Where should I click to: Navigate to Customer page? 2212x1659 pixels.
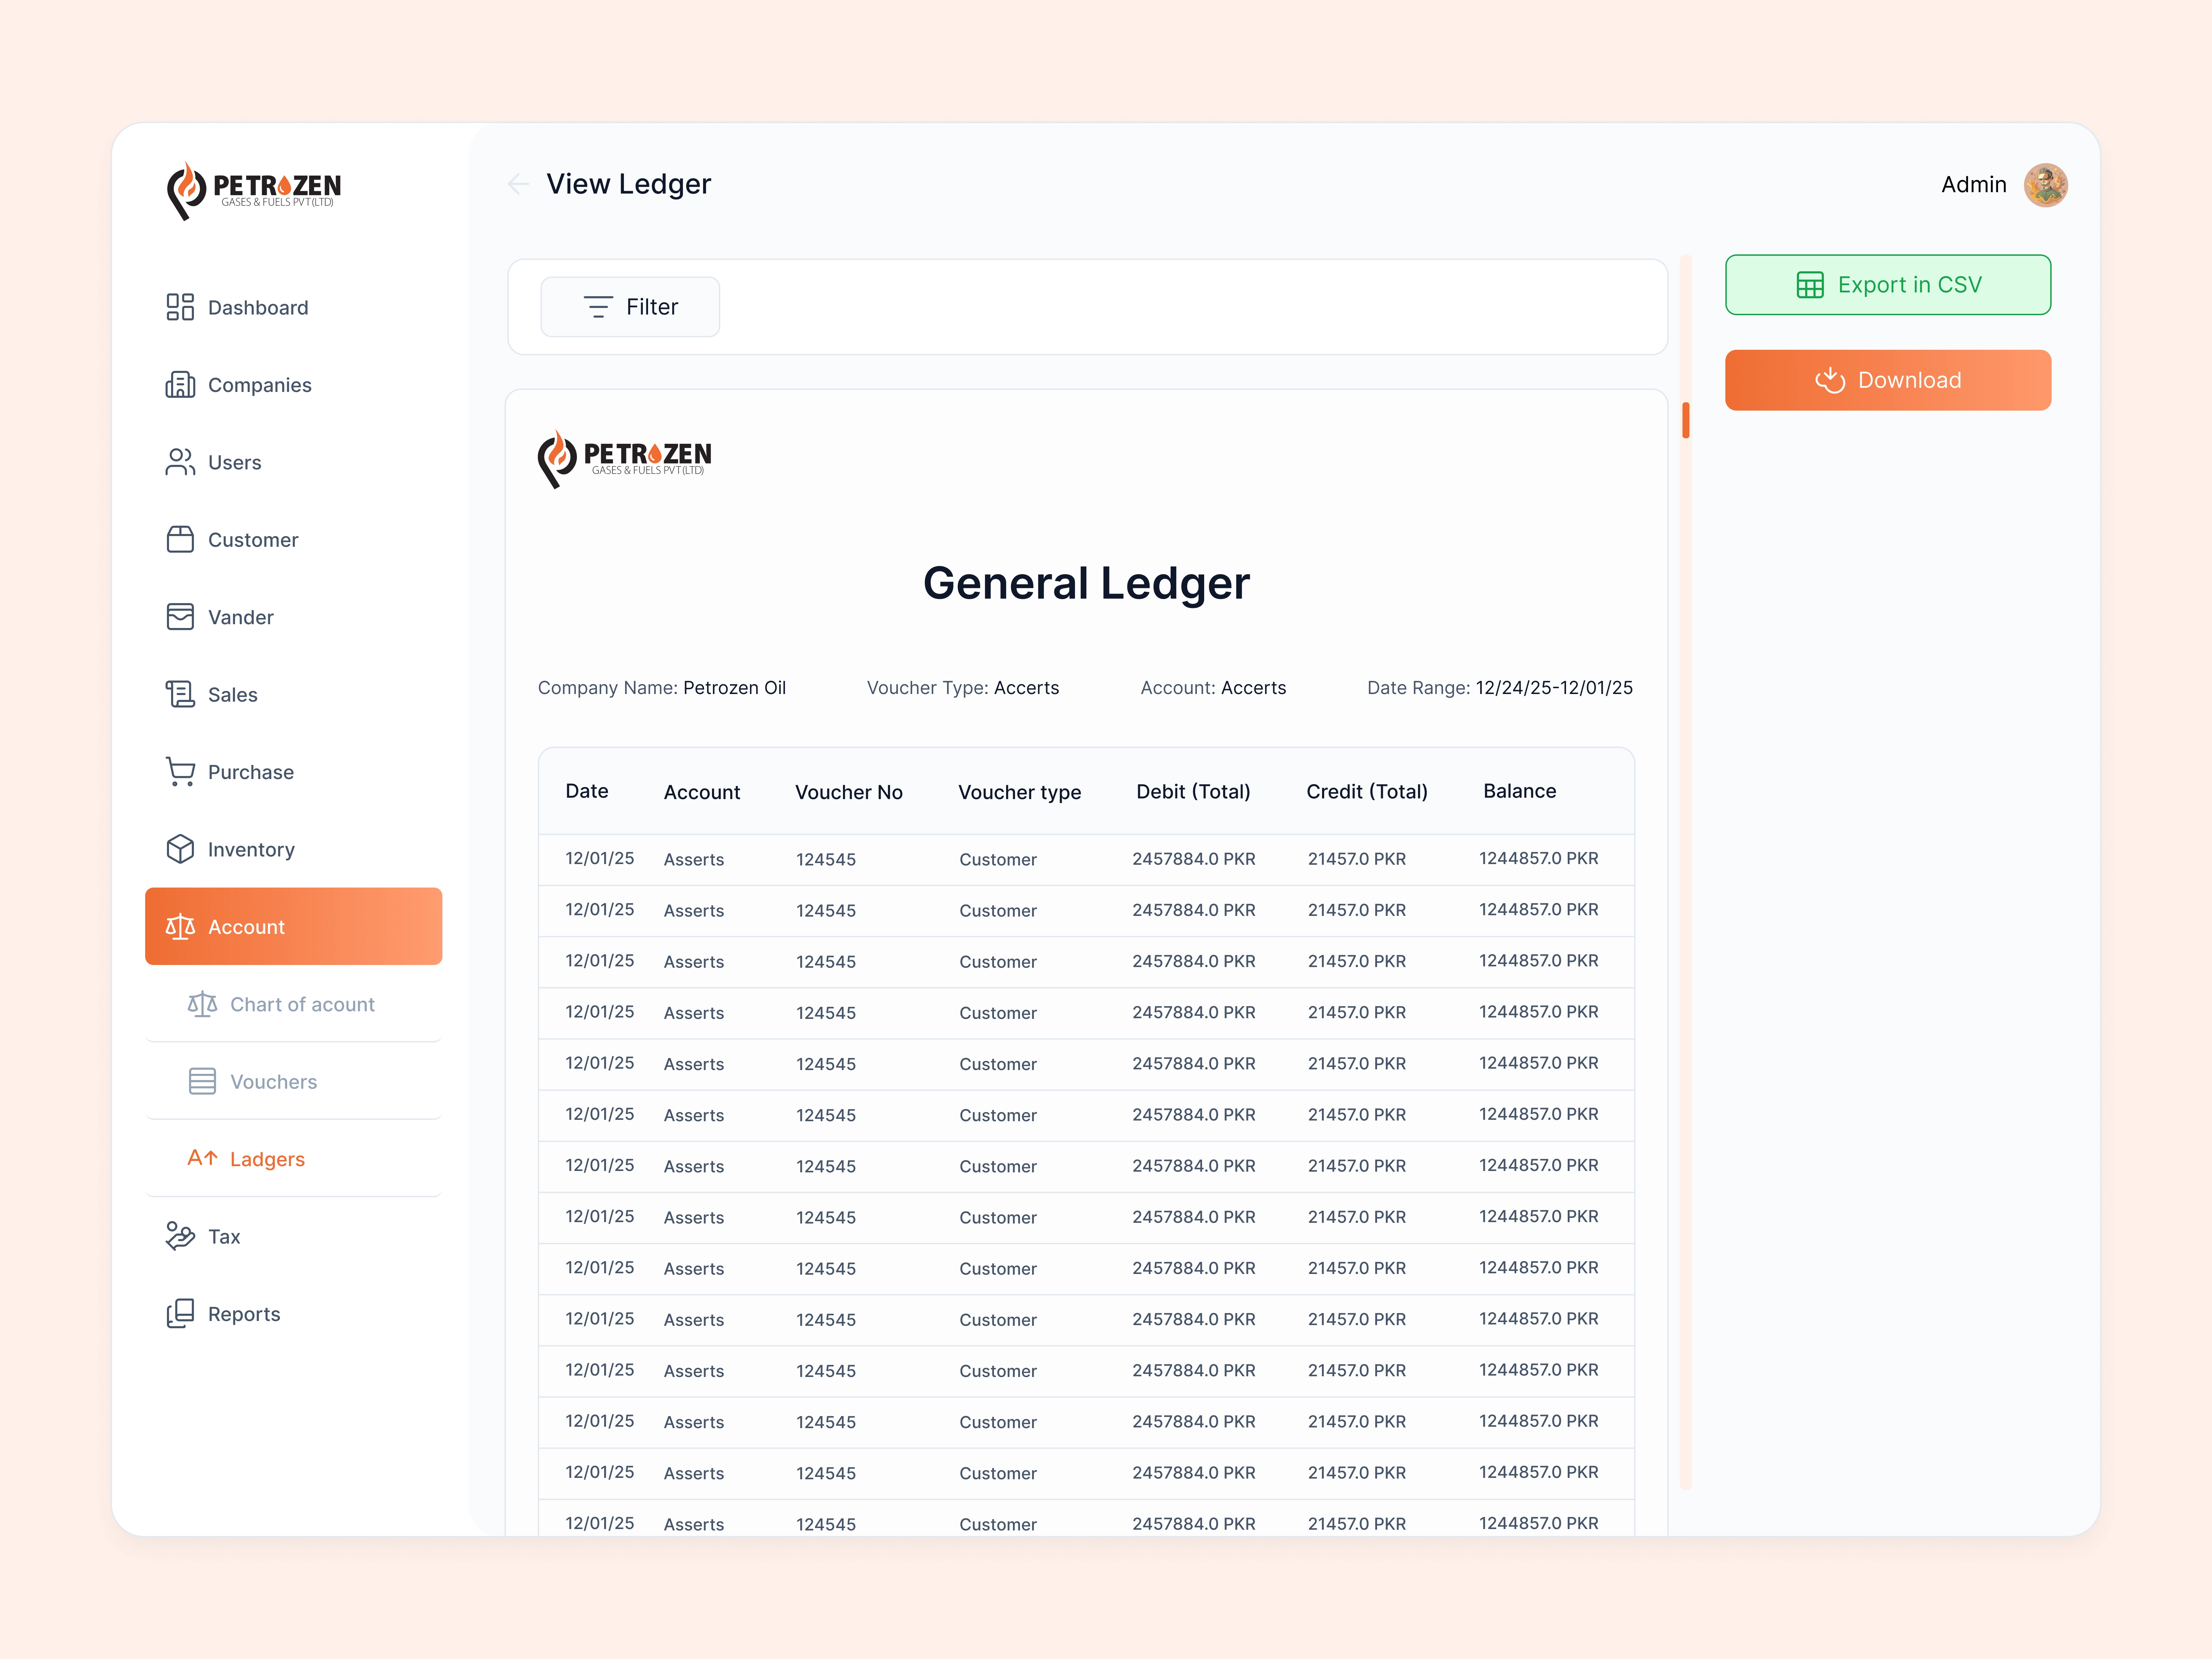293,540
